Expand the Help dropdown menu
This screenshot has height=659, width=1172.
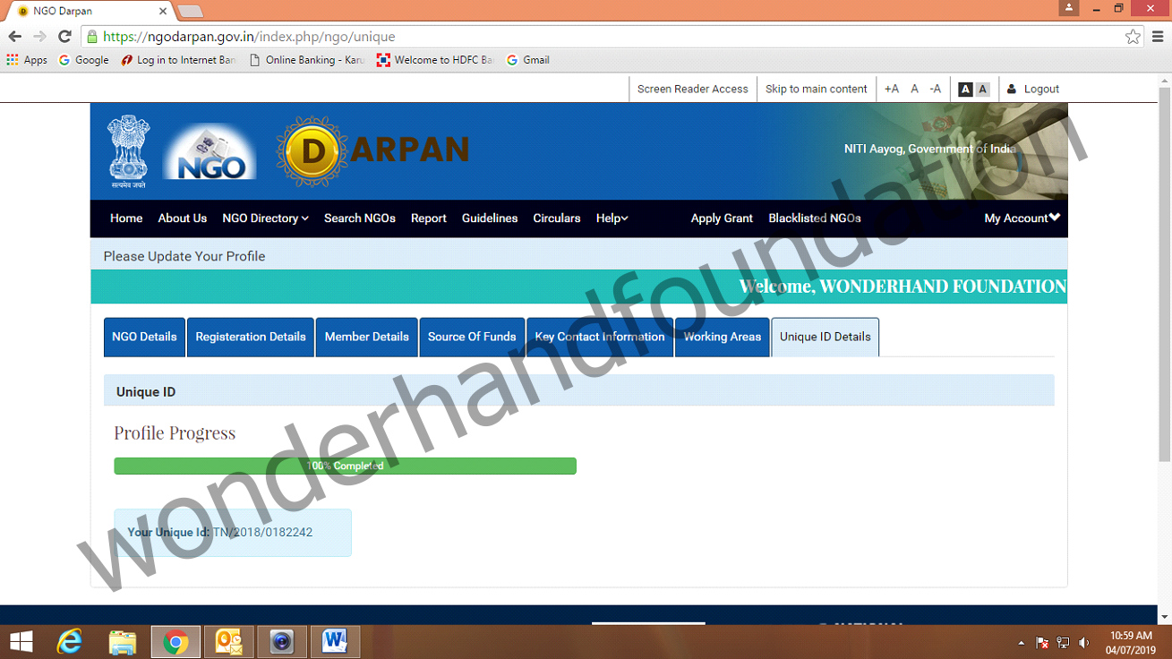click(612, 218)
